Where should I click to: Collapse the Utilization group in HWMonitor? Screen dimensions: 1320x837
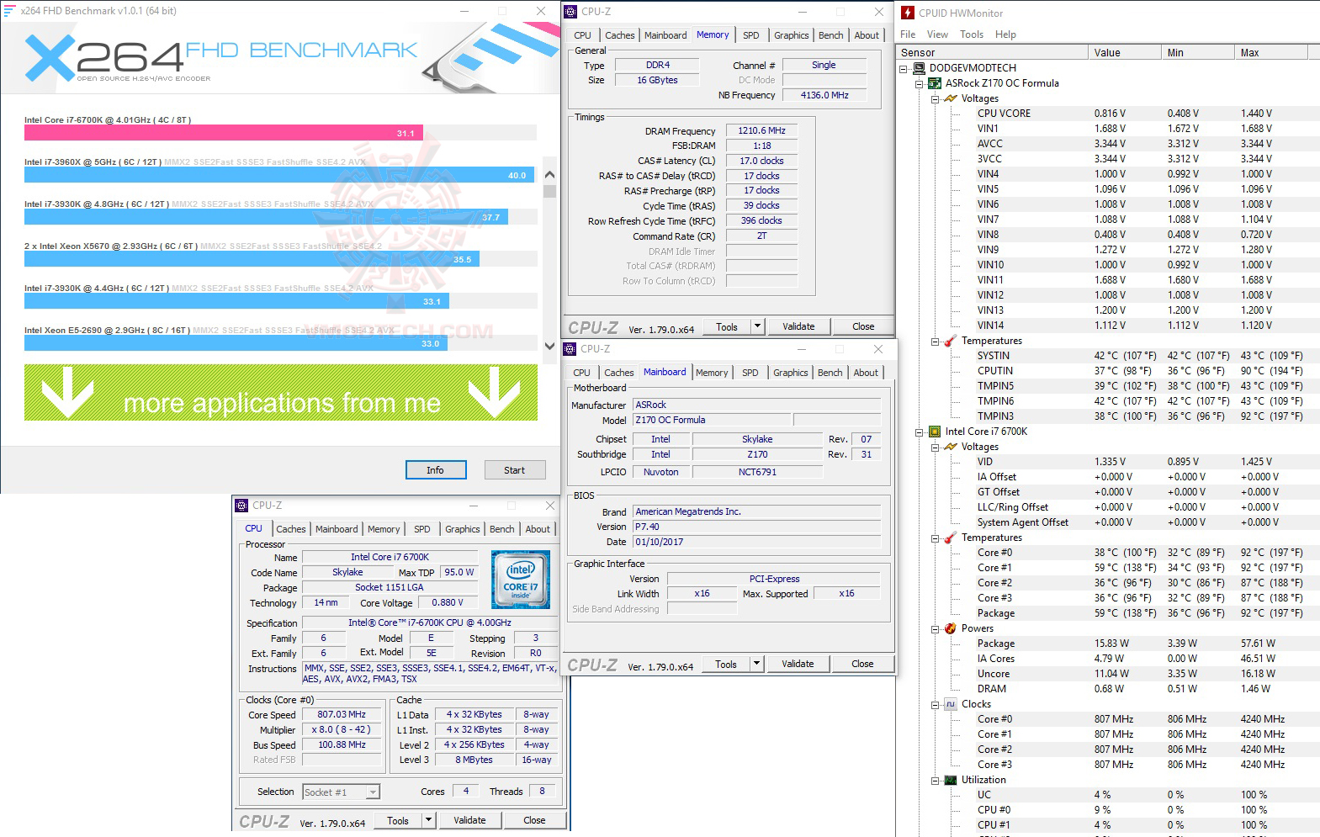coord(935,781)
